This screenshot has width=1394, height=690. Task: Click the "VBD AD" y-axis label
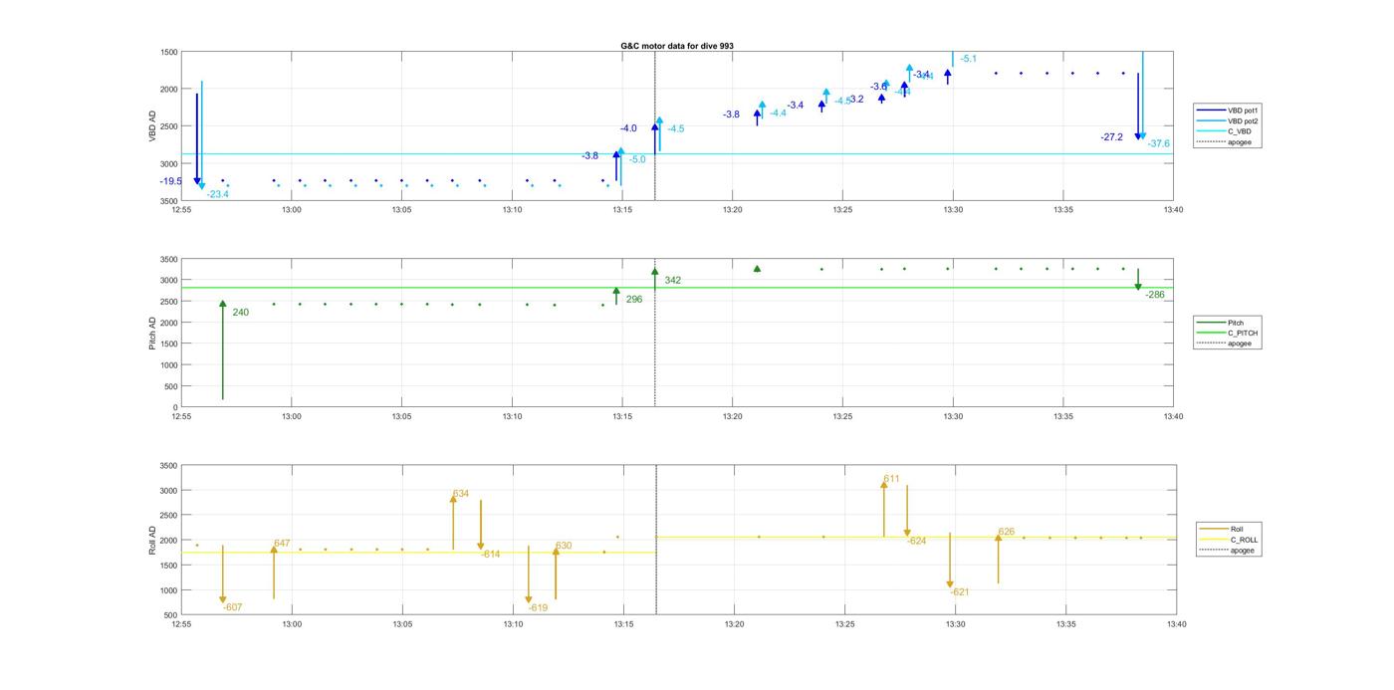[153, 126]
